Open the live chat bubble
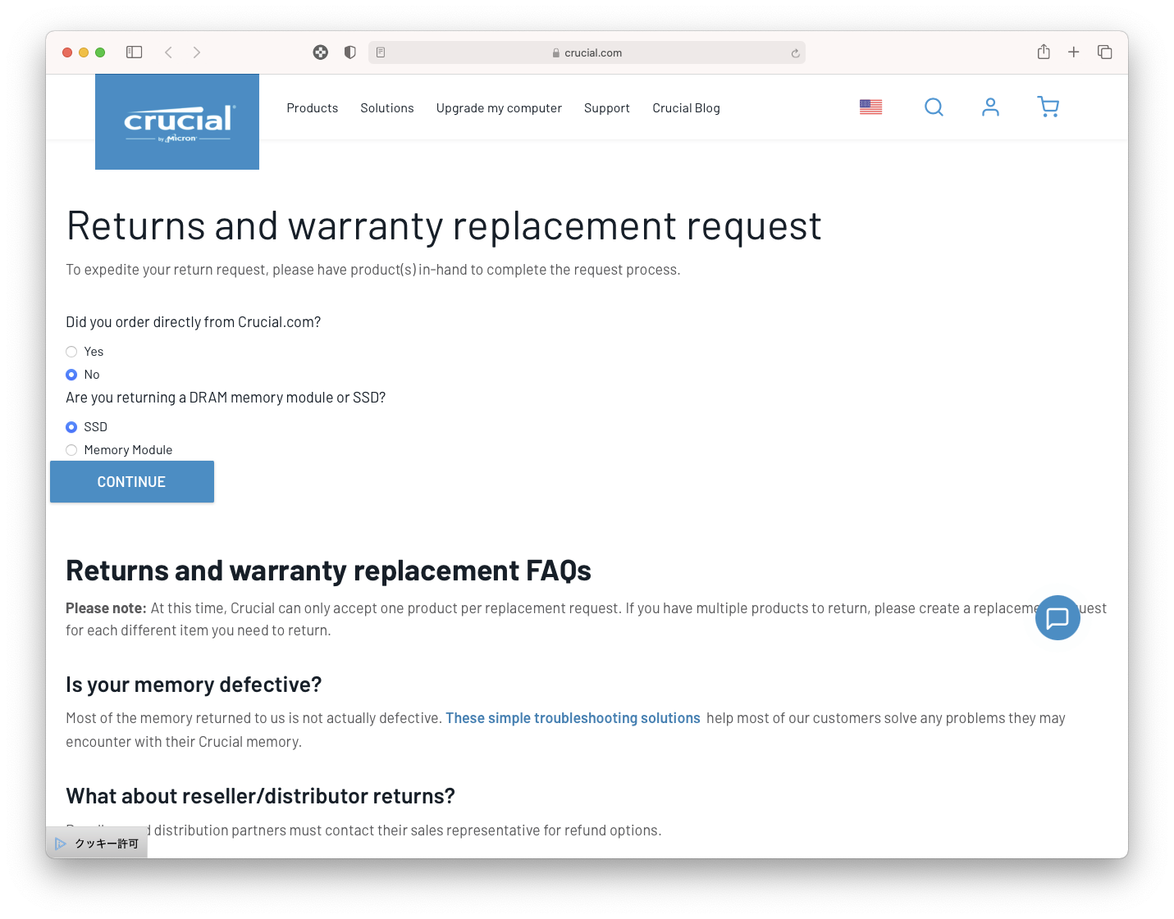The height and width of the screenshot is (919, 1174). click(x=1057, y=617)
